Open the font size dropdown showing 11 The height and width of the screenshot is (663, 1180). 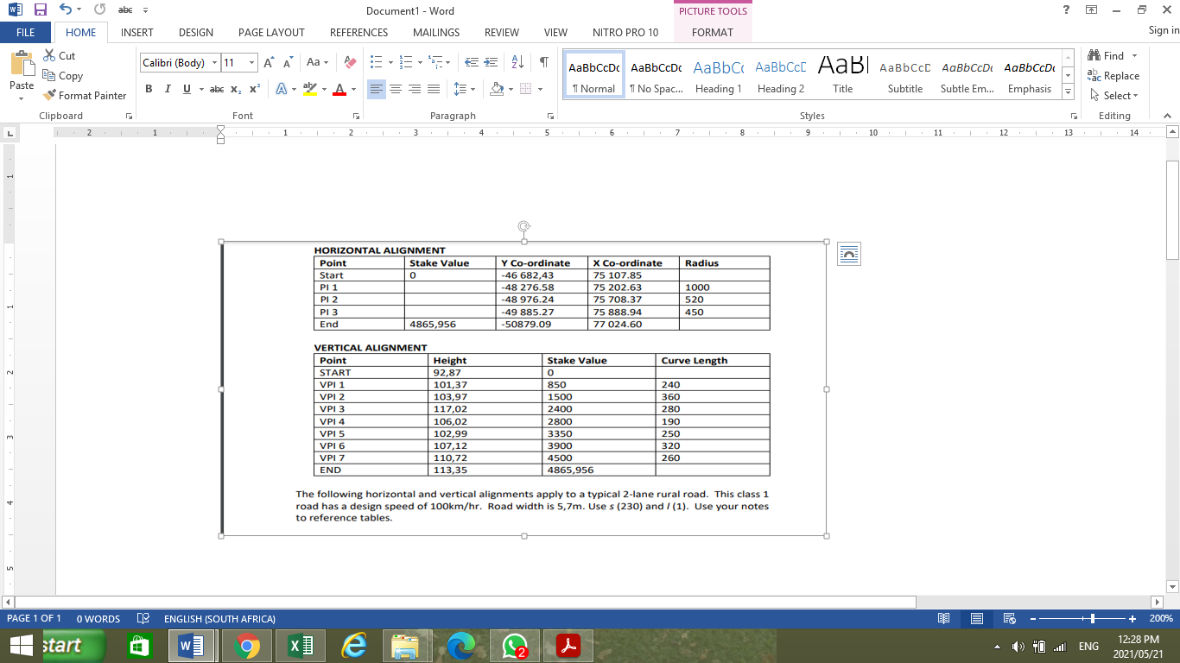click(252, 62)
